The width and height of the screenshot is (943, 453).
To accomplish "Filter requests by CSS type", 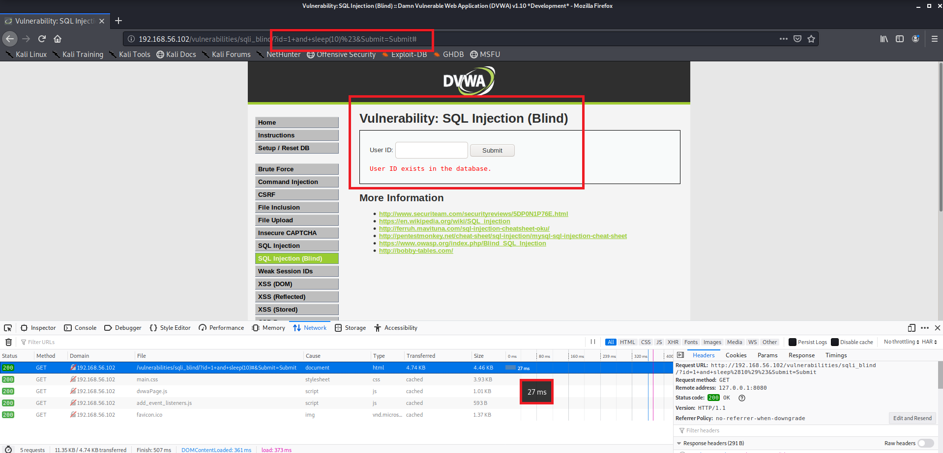I will [x=646, y=342].
